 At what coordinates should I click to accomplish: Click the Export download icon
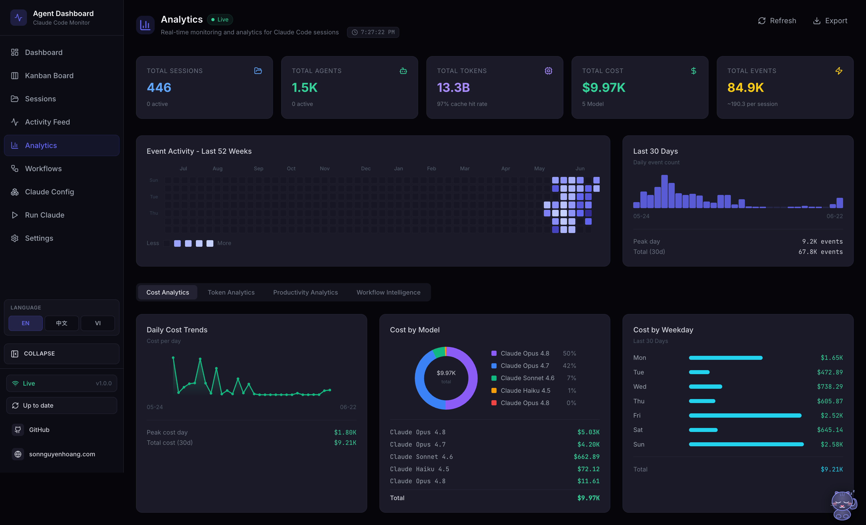(817, 21)
